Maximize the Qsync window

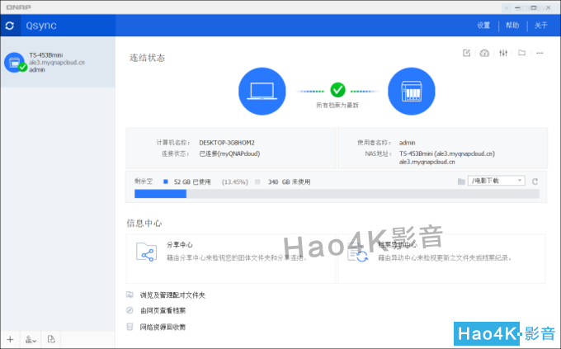[x=533, y=7]
